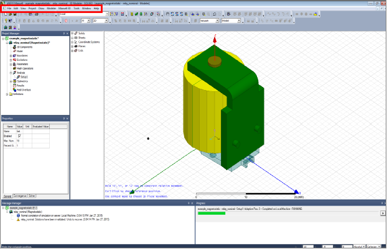Toggle pin on Properties panel

[x=64, y=119]
